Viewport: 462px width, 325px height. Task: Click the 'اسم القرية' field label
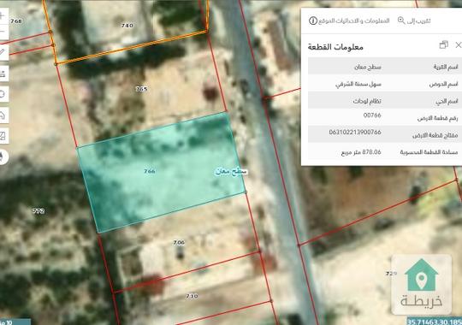coord(446,68)
